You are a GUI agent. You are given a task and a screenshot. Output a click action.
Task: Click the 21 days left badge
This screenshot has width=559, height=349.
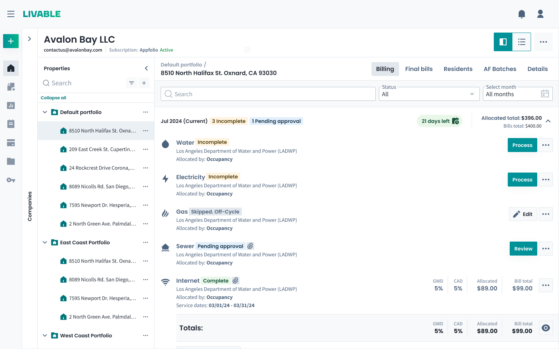click(440, 121)
